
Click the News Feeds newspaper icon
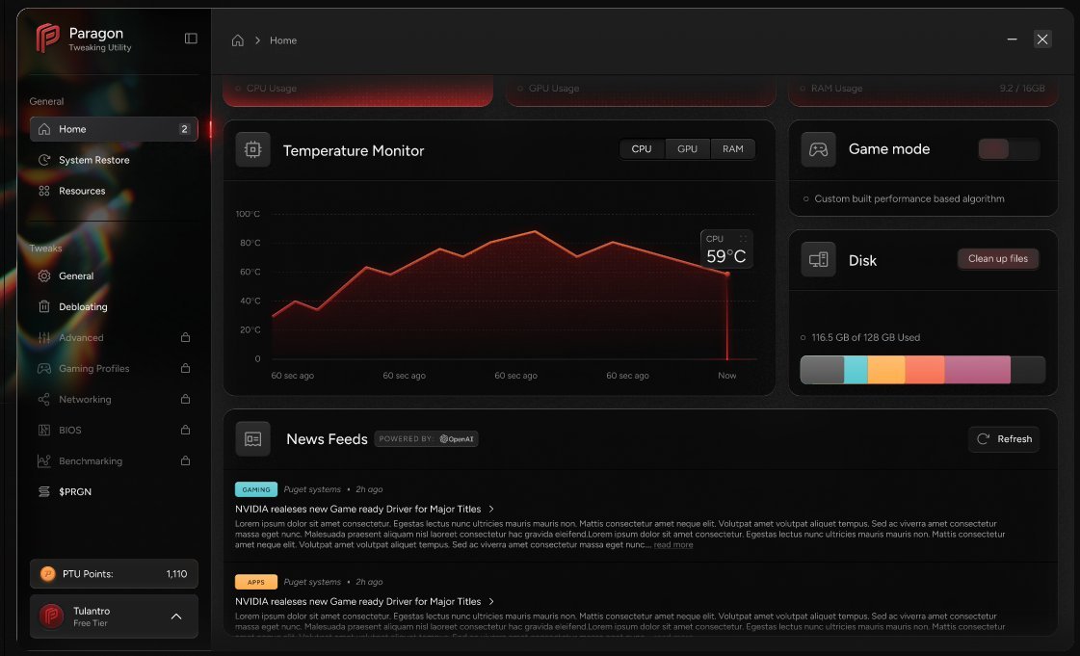pos(252,439)
